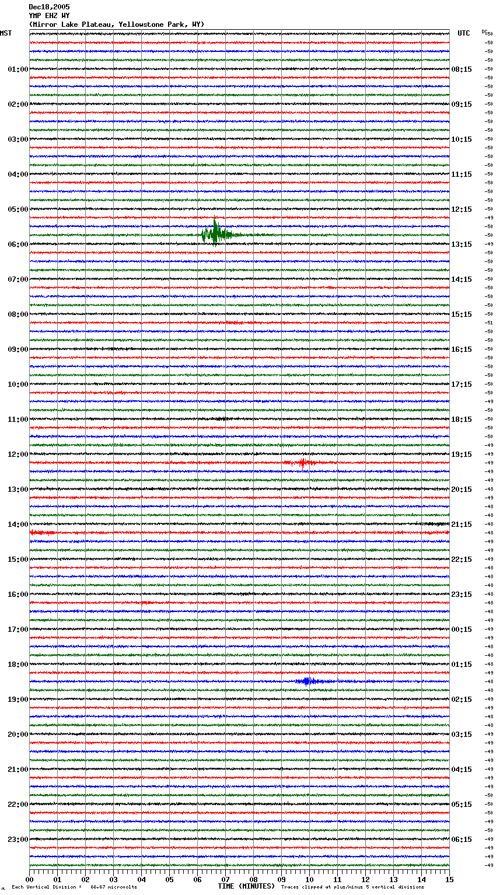Screen dimensions: 496x895
Task: Click the 23:15 UTC time label
Action: point(462,595)
